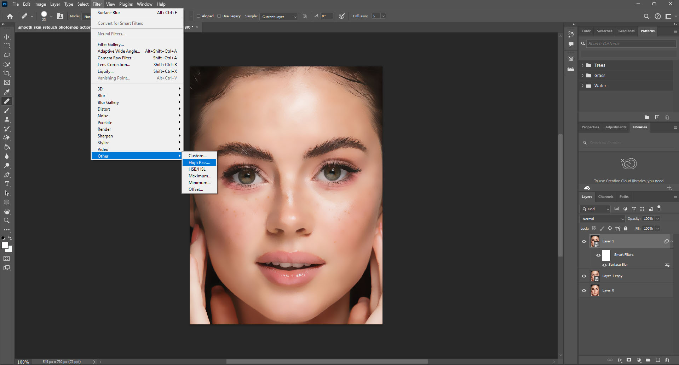Screen dimensions: 679x365
Task: Hide Smart Filters visibility eye
Action: (x=598, y=255)
